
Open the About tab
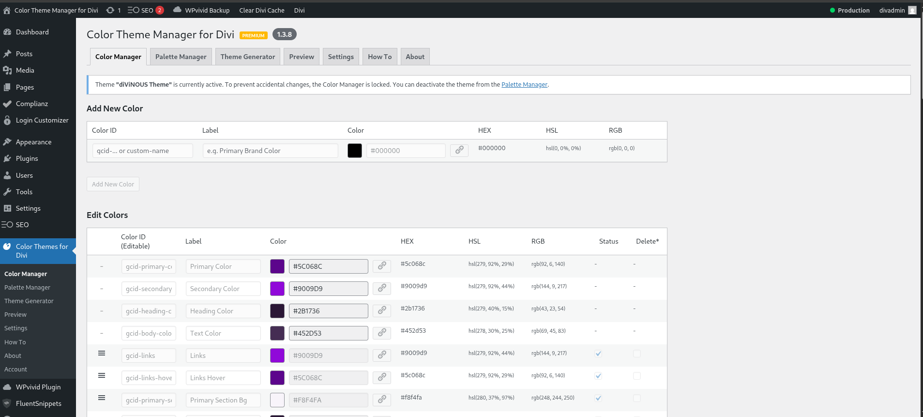pyautogui.click(x=415, y=57)
